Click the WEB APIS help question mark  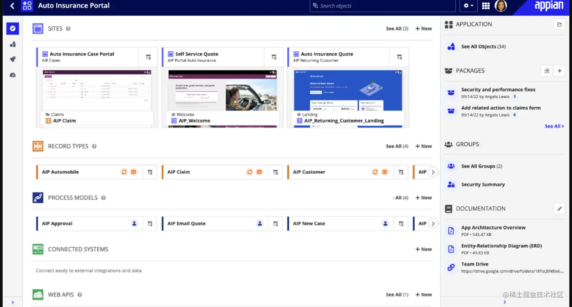point(79,295)
